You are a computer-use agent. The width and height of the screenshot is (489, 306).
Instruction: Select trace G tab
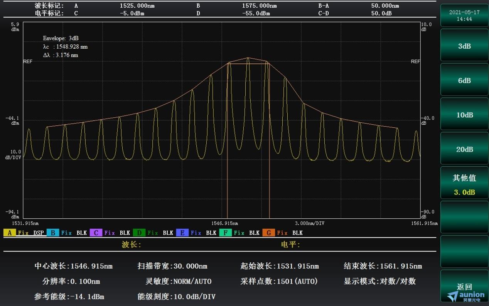(x=269, y=233)
